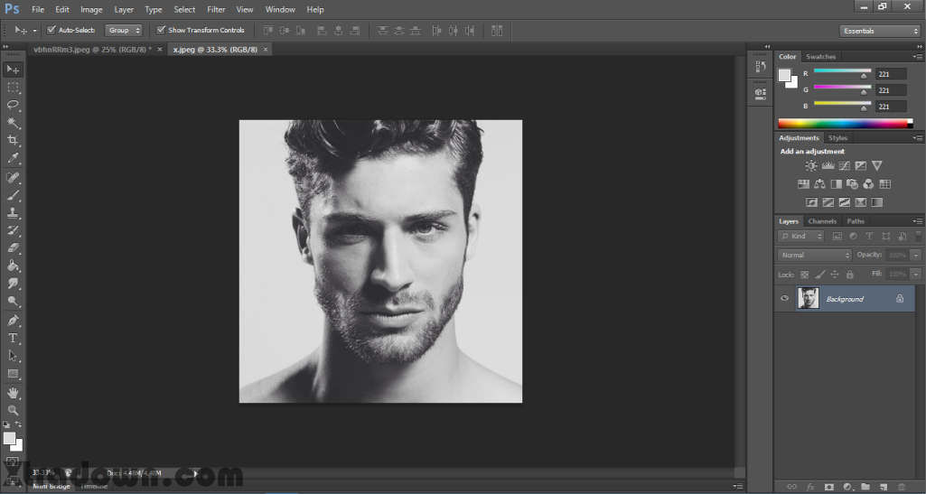The width and height of the screenshot is (926, 494).
Task: Open the Opacity slider dropdown arrow
Action: pos(915,255)
